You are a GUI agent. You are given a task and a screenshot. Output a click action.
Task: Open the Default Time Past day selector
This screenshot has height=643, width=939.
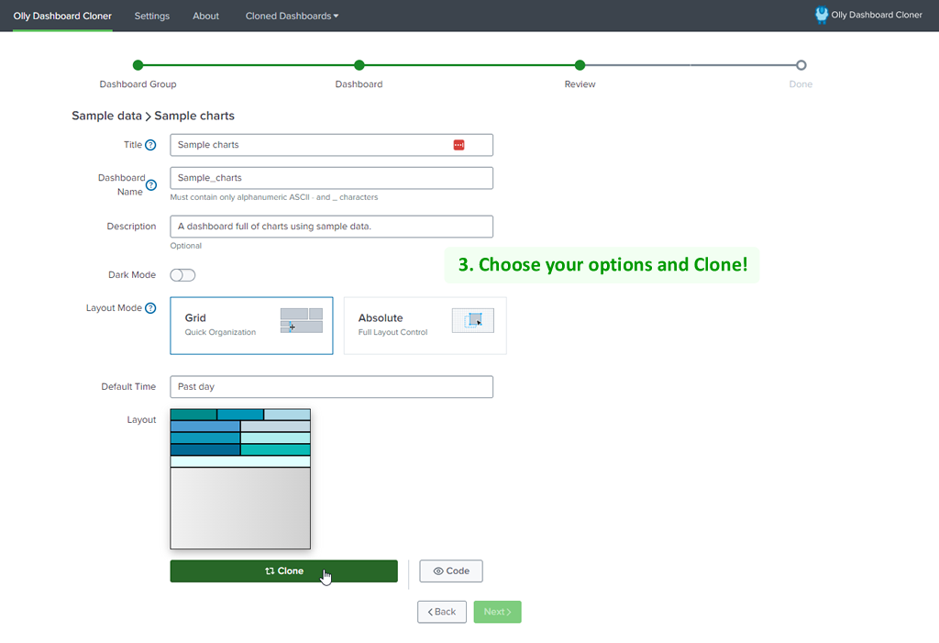(332, 387)
